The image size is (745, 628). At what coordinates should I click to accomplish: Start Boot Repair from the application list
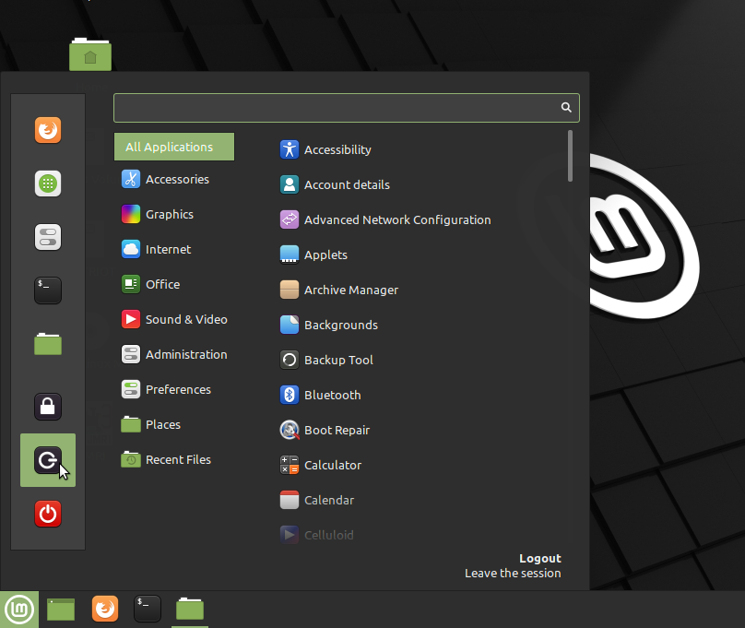(x=336, y=431)
